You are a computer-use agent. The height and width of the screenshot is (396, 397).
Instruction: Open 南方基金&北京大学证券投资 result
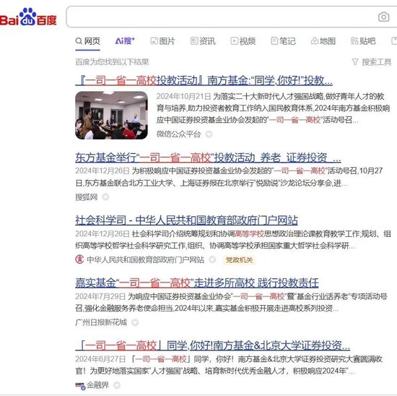click(x=212, y=345)
